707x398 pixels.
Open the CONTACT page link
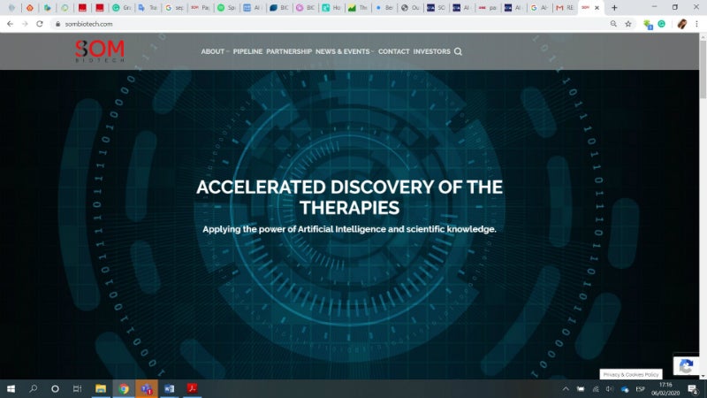point(393,51)
